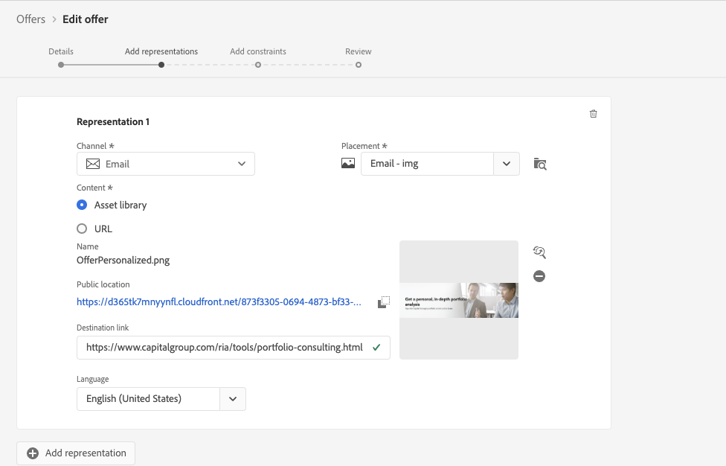Viewport: 726px width, 466px height.
Task: Go to the Details step
Action: coord(61,51)
